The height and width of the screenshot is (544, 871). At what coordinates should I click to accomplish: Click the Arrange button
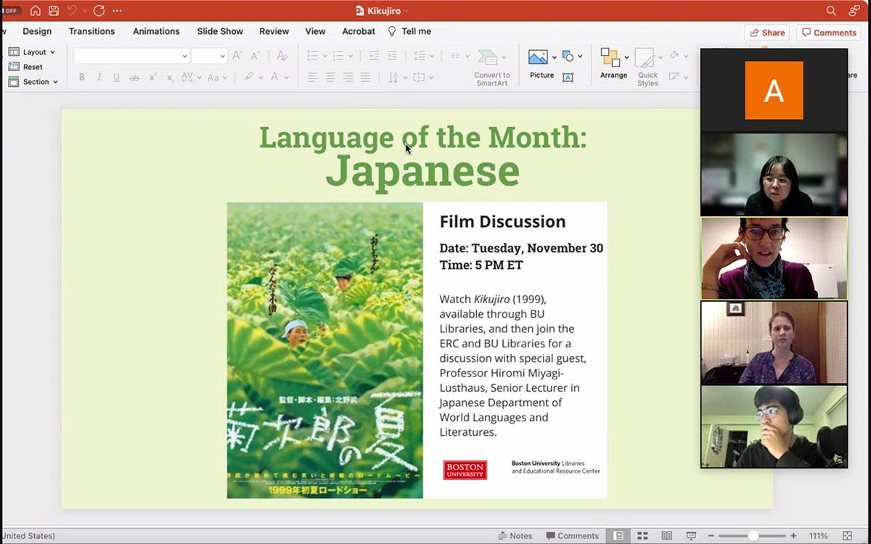[613, 64]
